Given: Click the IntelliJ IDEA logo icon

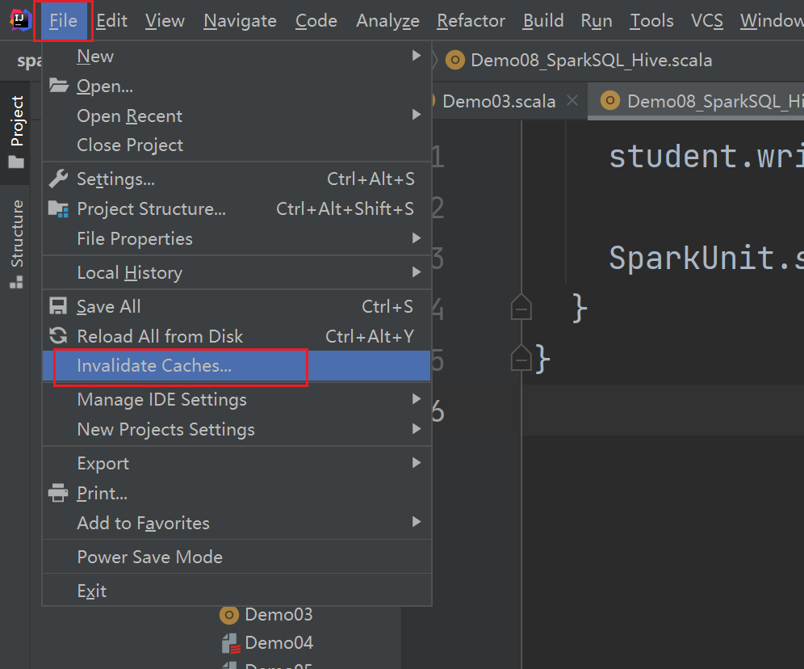Looking at the screenshot, I should (19, 20).
